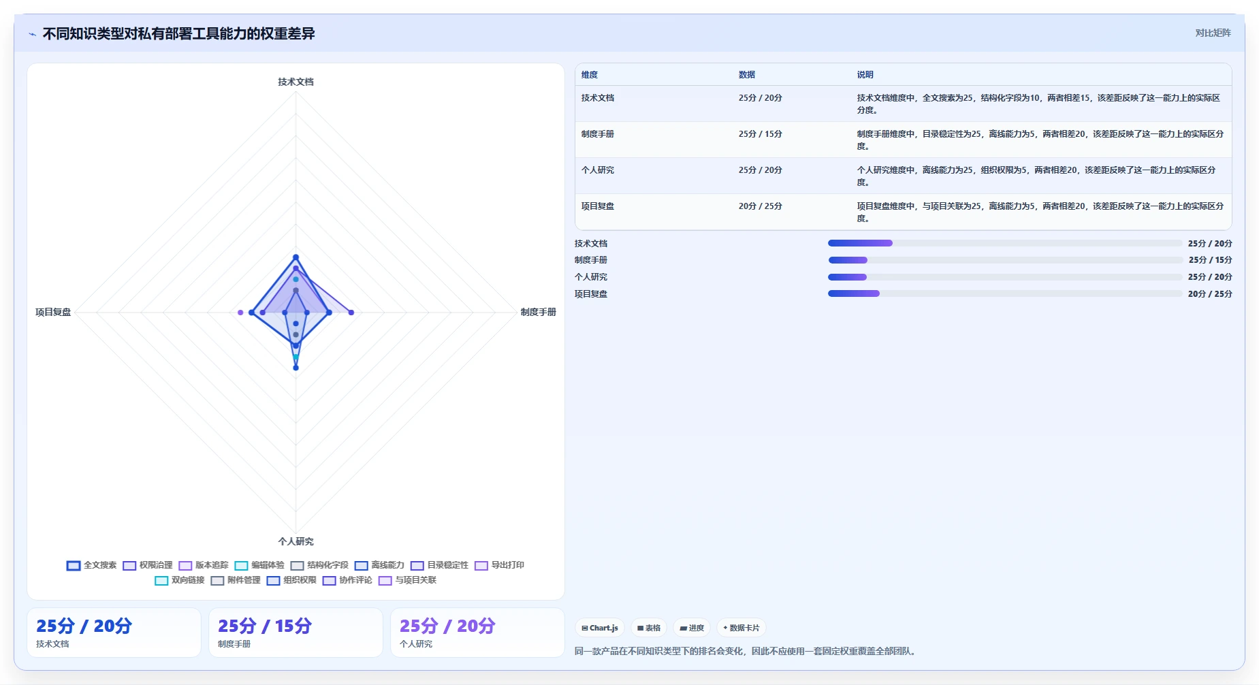1259x685 pixels.
Task: Click the 个人研究 label beside its progress bar
Action: (590, 277)
